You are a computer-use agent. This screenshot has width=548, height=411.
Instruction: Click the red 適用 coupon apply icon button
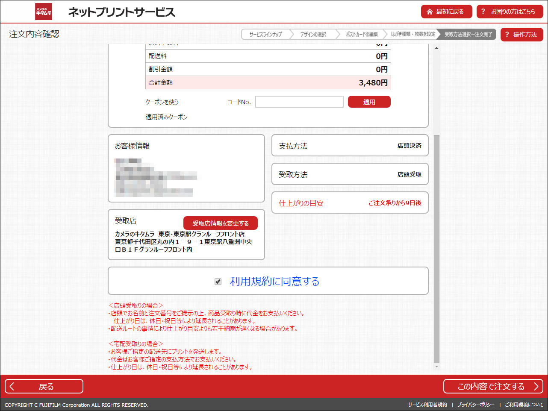click(x=369, y=102)
